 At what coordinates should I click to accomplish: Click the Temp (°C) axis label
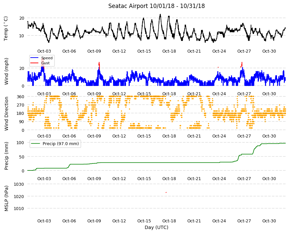[6, 28]
